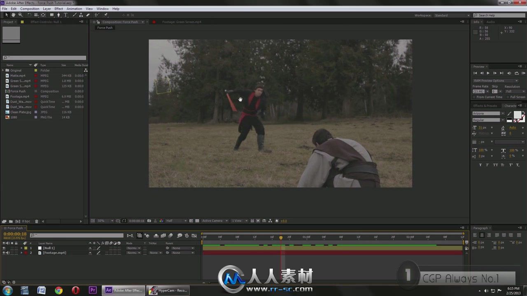The width and height of the screenshot is (527, 296).
Task: Select the Unified Camera tool
Action: coord(36,15)
